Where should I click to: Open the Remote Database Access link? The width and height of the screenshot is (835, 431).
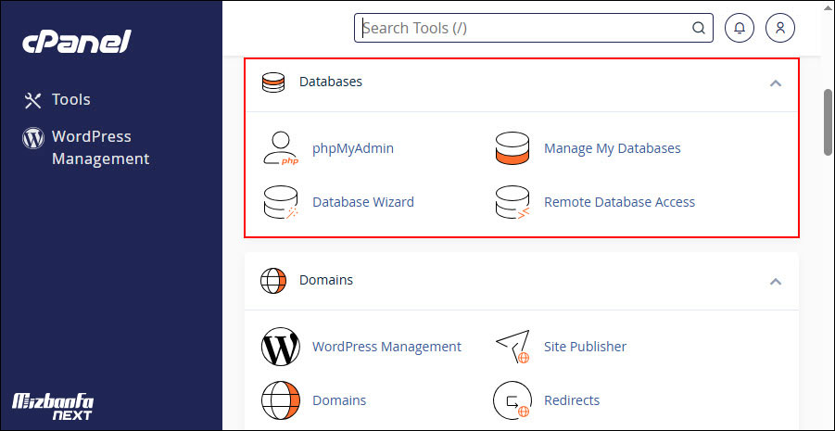619,202
